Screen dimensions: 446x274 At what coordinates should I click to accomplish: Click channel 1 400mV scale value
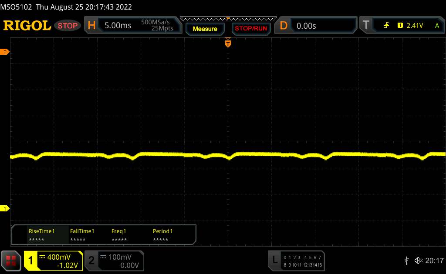tap(59, 257)
